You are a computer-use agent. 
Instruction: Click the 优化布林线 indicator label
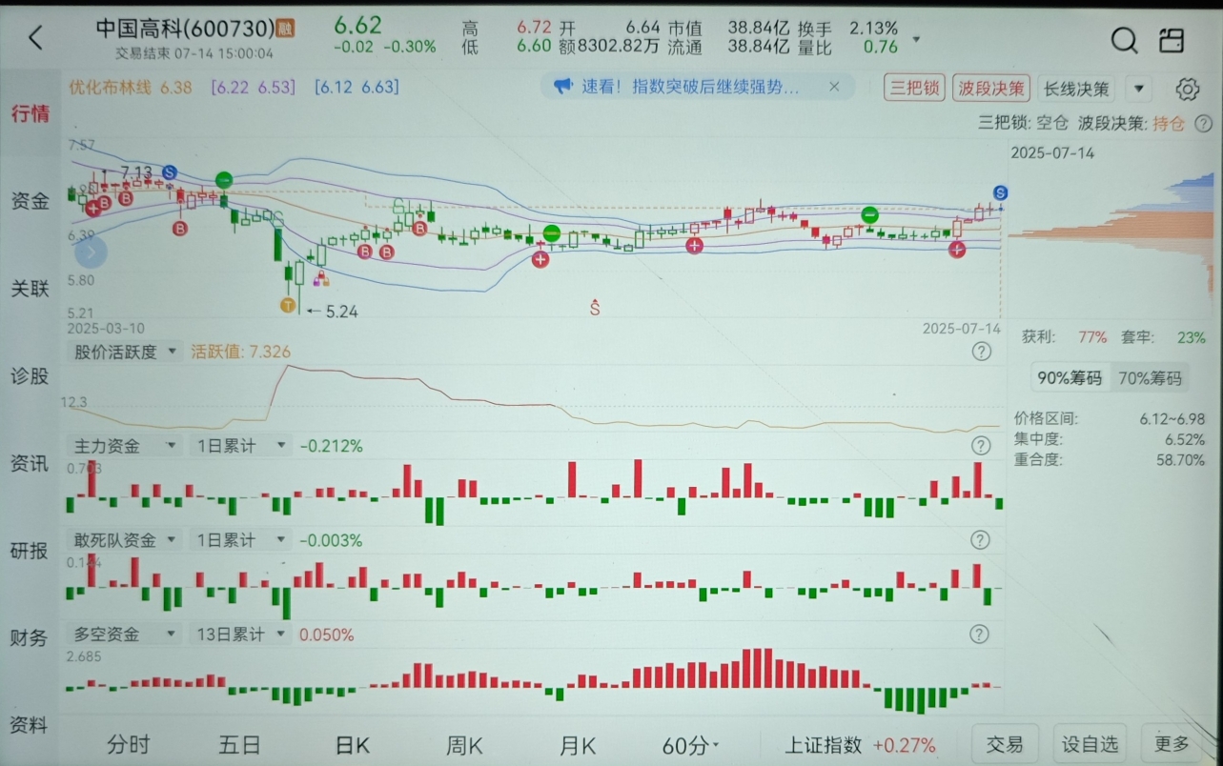[110, 87]
